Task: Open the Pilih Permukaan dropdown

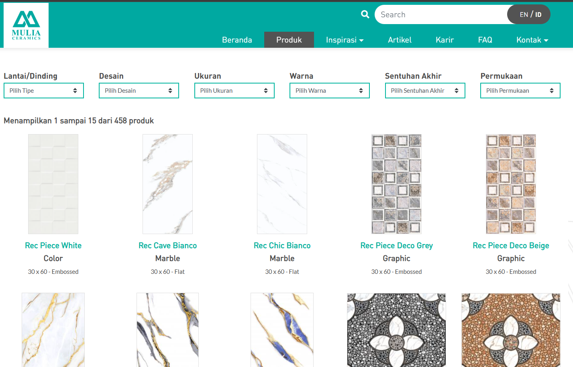Action: click(520, 90)
